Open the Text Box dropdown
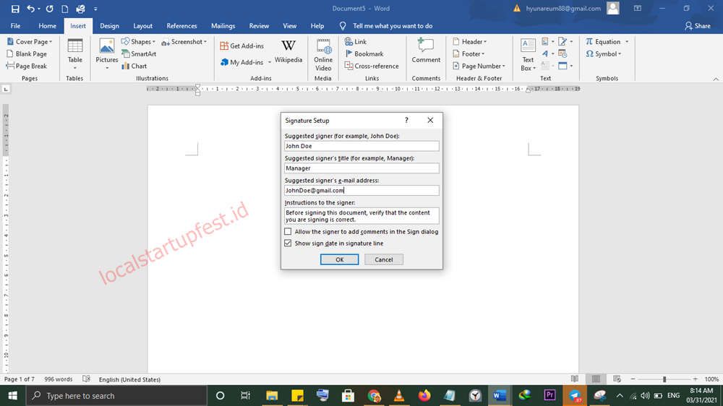The height and width of the screenshot is (406, 723). (528, 55)
